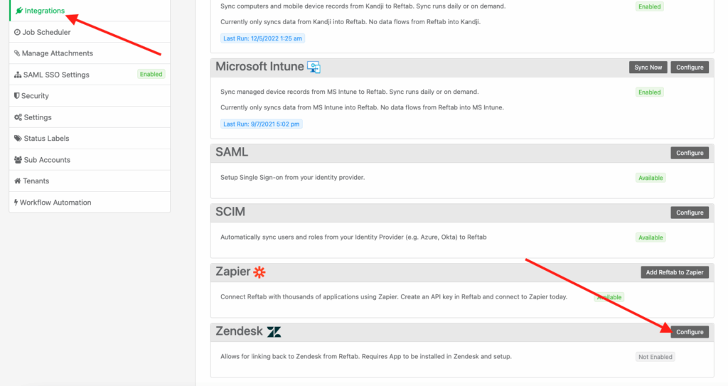
Task: Go to Manage Attachments
Action: (90, 53)
